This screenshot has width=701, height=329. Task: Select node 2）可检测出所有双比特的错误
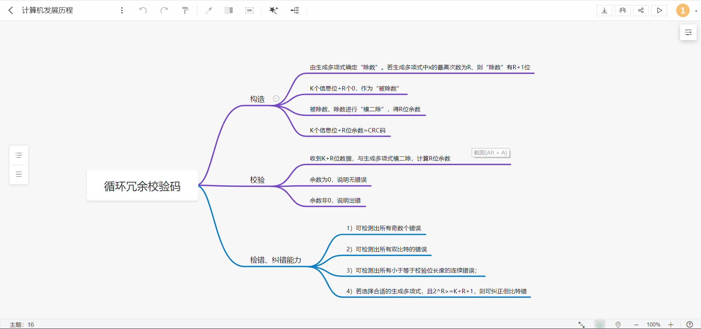387,249
